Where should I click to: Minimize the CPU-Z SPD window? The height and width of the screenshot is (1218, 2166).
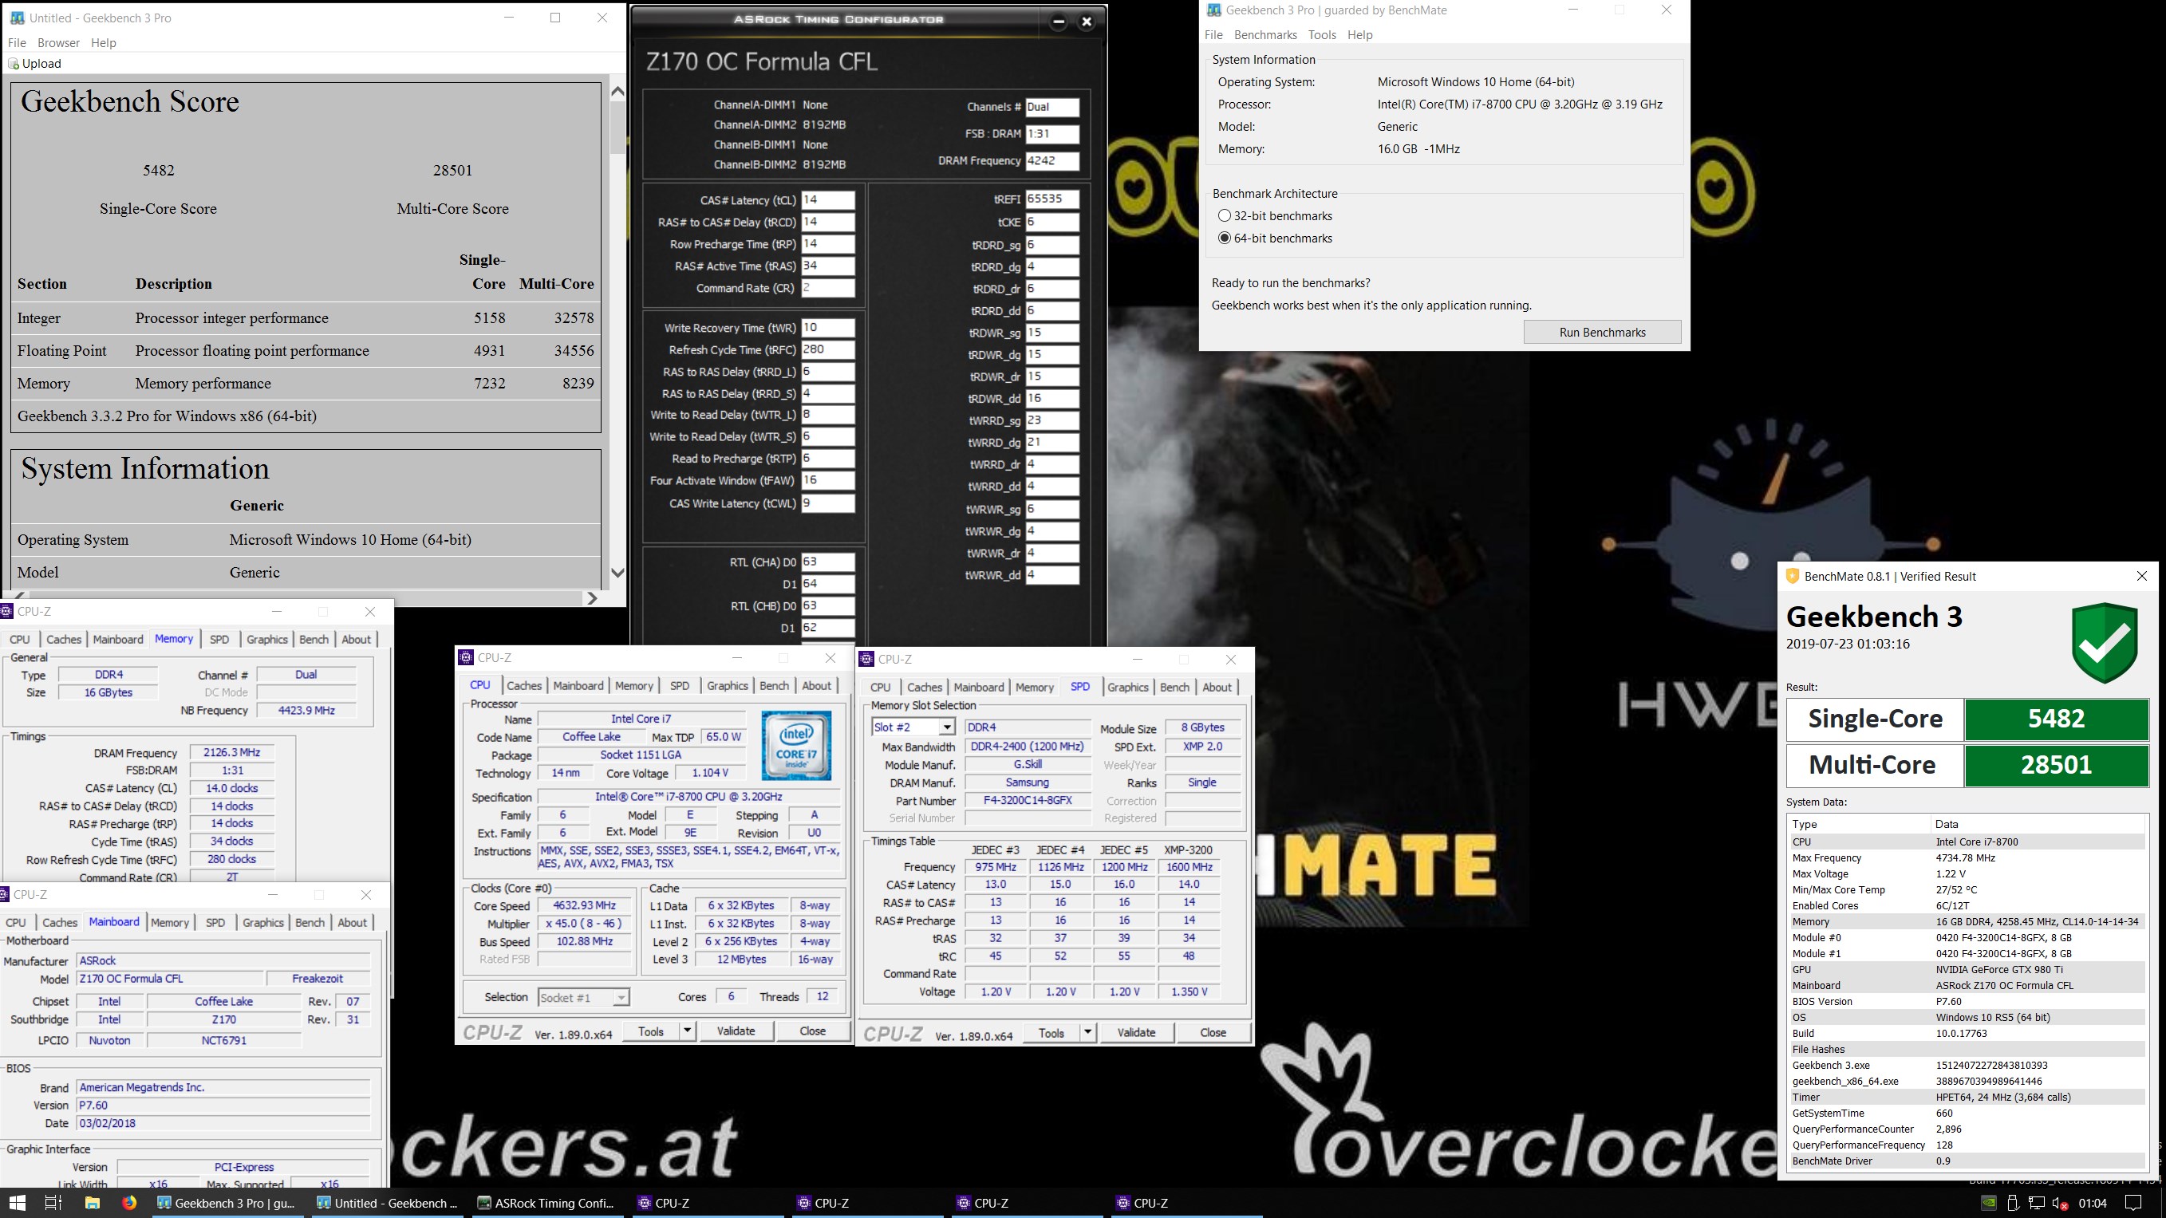(1137, 659)
